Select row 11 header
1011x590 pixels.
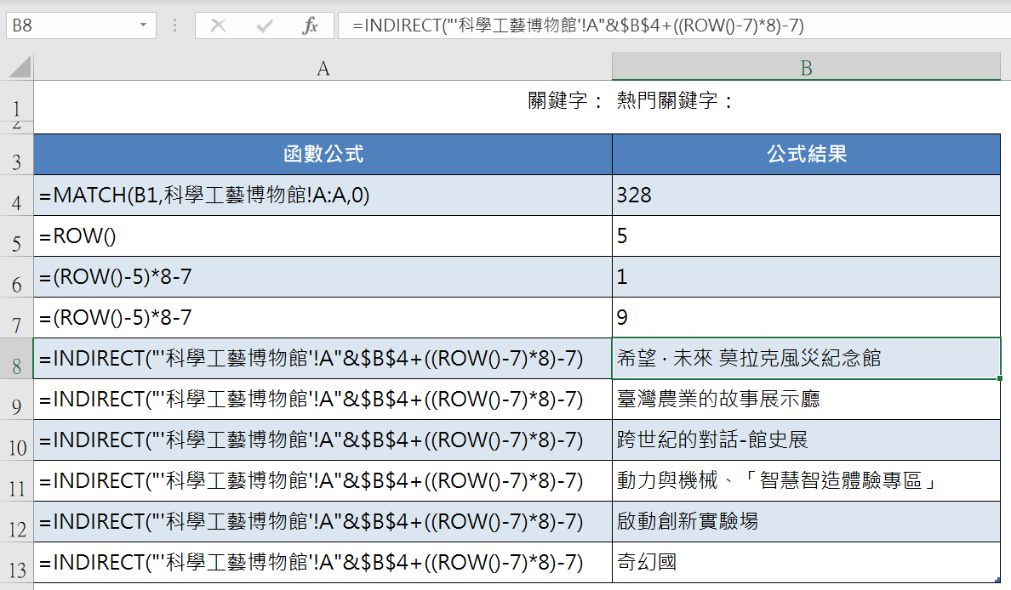[x=17, y=482]
